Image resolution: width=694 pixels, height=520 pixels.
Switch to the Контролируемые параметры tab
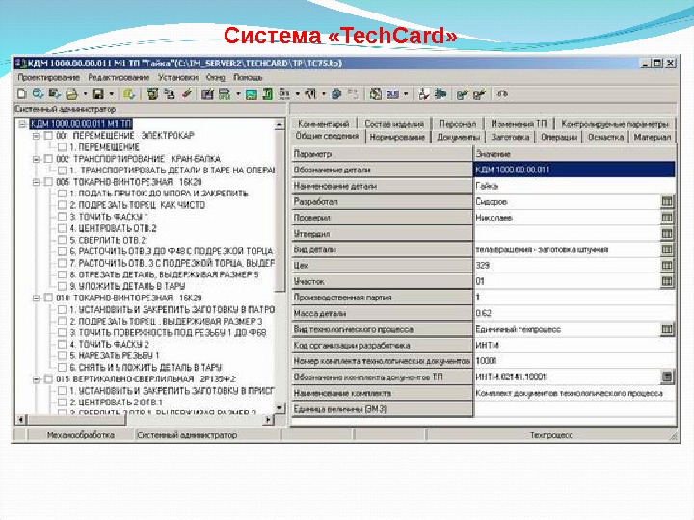tap(615, 124)
